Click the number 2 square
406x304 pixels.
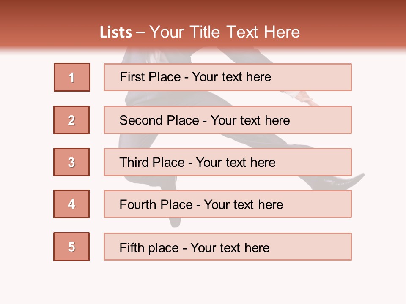pyautogui.click(x=71, y=120)
